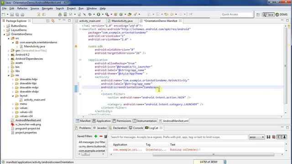The image size is (292, 164).
Task: Switch to the Console view tab
Action: 136,128
